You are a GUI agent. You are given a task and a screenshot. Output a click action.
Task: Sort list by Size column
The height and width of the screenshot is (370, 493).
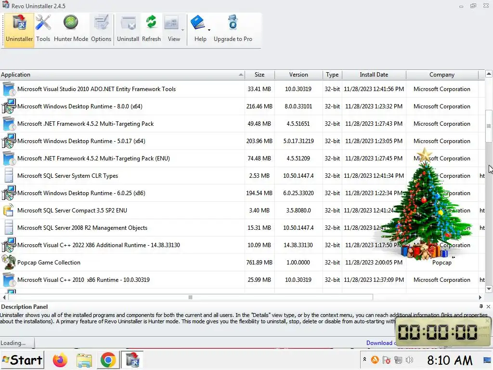(x=259, y=75)
